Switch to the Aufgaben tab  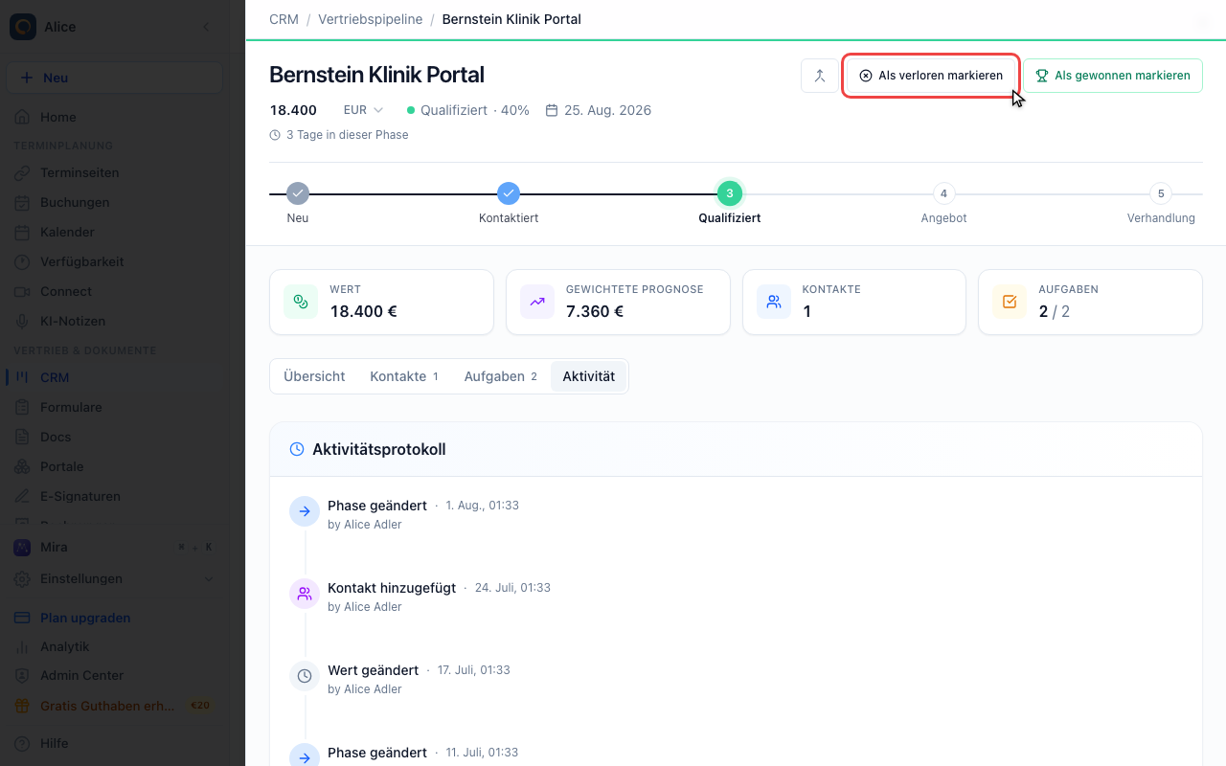click(501, 376)
